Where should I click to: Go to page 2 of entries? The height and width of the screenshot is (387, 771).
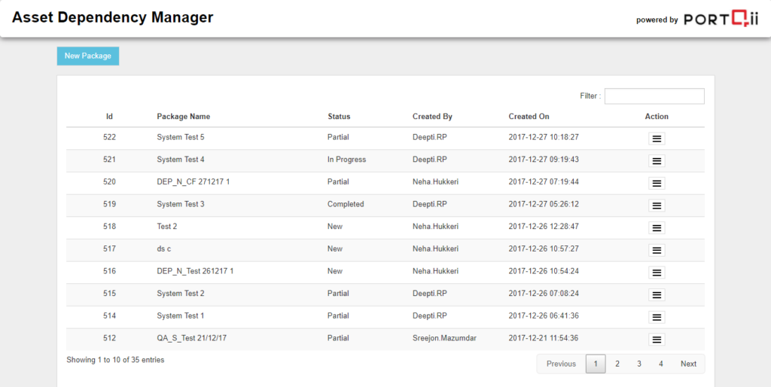click(617, 364)
